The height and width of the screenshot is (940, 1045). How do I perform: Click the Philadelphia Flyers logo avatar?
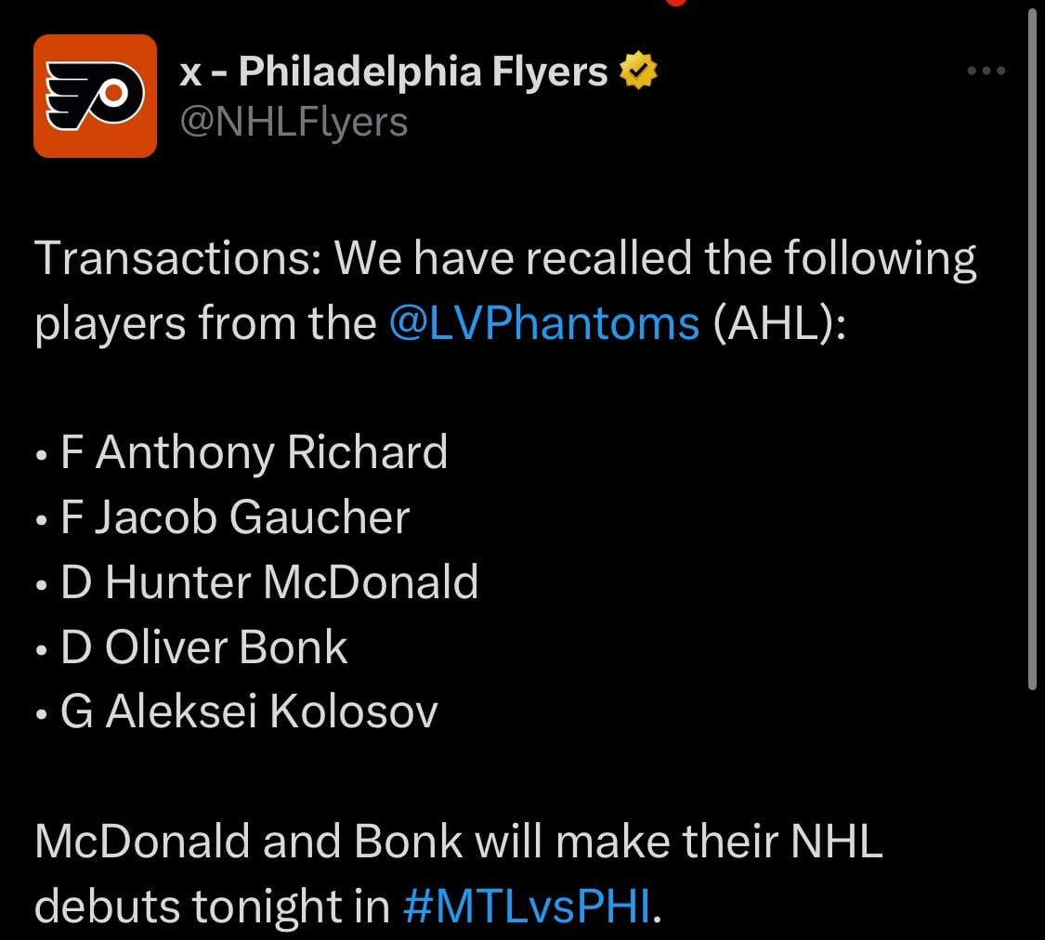95,96
